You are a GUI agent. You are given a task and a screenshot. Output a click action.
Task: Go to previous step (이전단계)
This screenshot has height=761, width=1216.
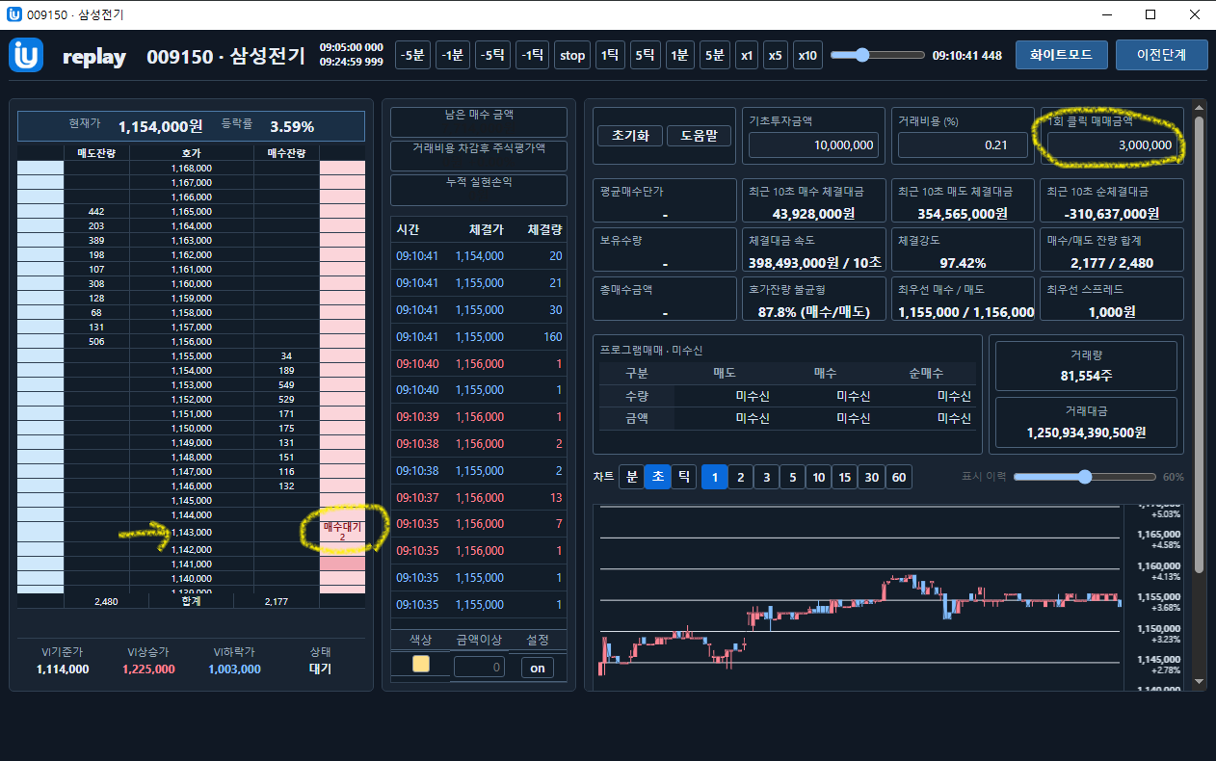pyautogui.click(x=1162, y=55)
